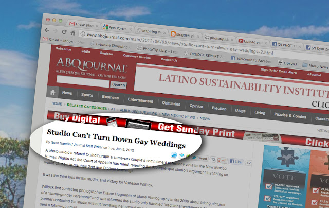
Task: Click the Search button beside the search box
Action: tap(118, 85)
